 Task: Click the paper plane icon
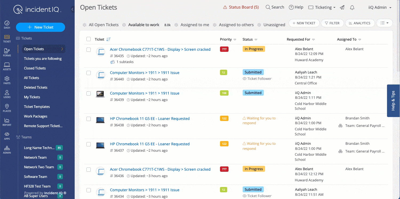coord(342,7)
